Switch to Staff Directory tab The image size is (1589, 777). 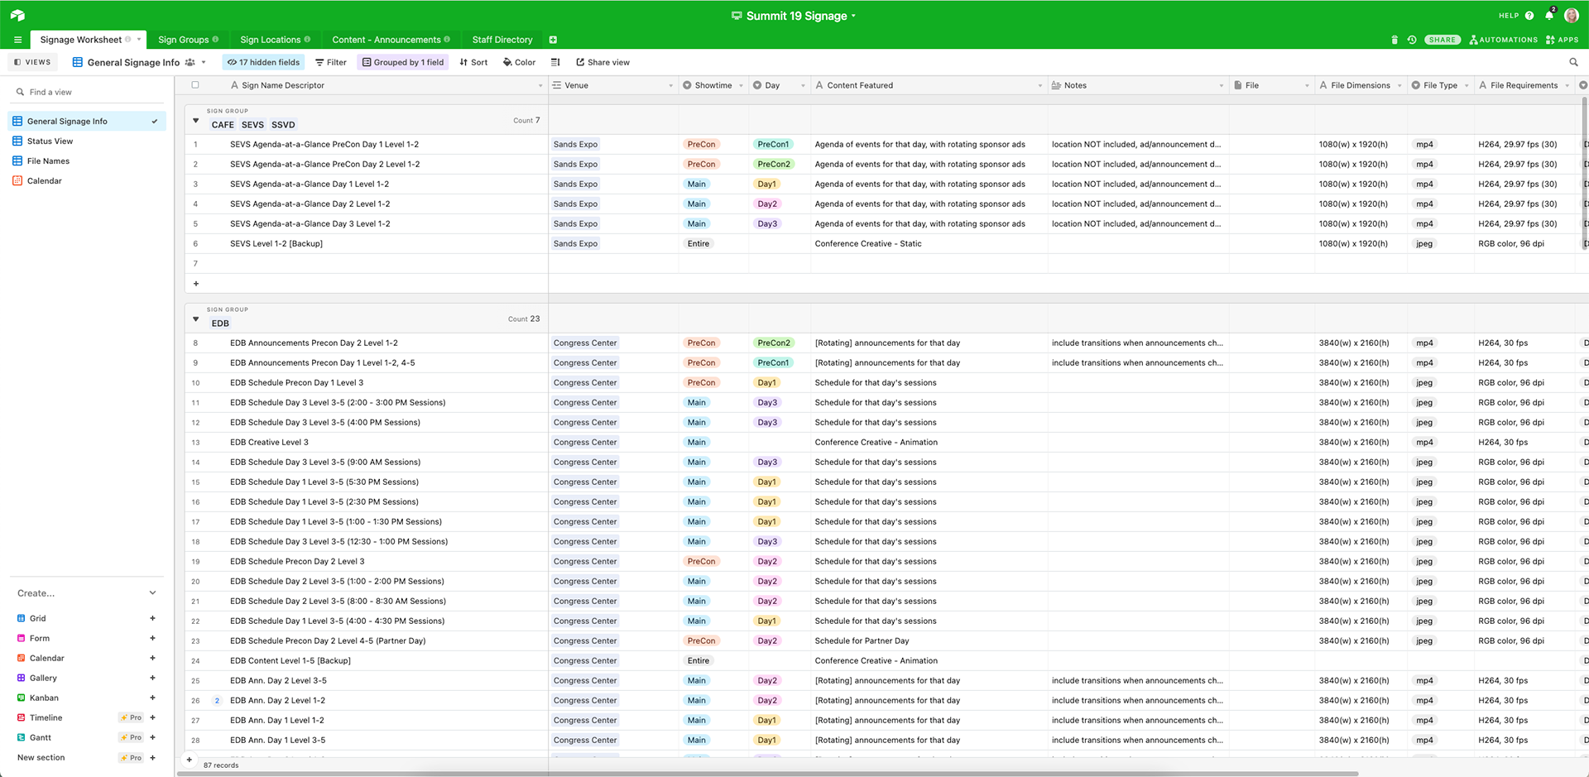(502, 40)
